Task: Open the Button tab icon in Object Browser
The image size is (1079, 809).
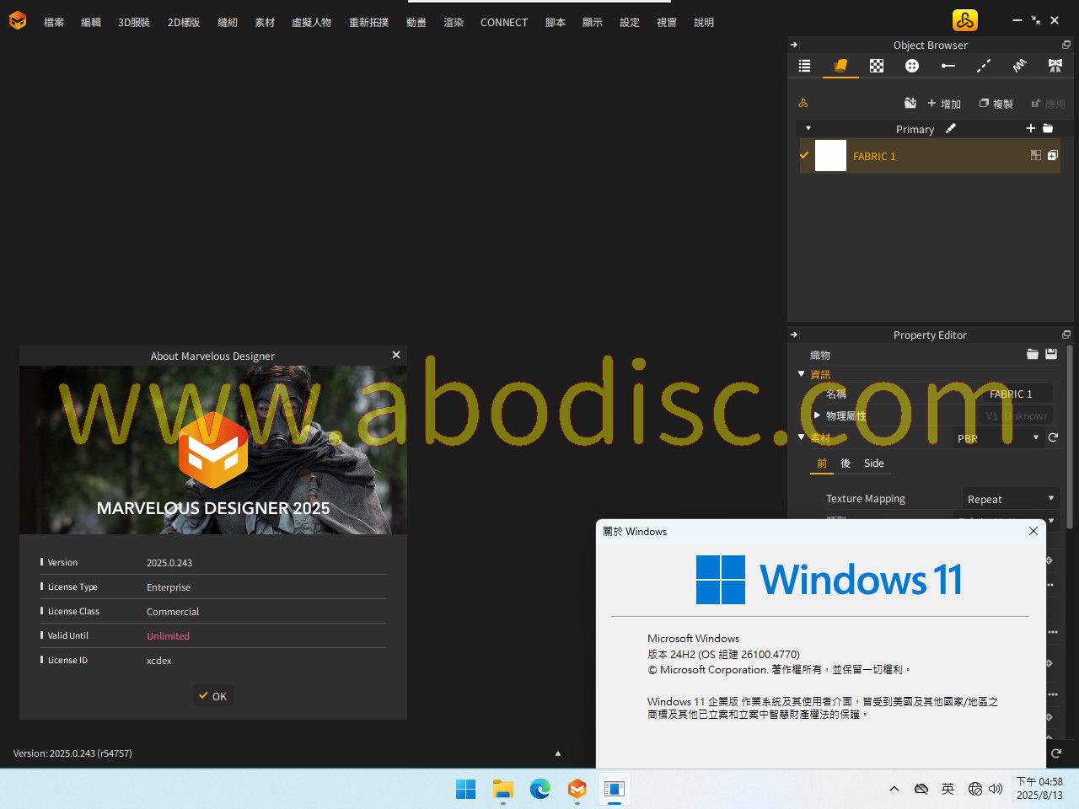Action: click(912, 66)
